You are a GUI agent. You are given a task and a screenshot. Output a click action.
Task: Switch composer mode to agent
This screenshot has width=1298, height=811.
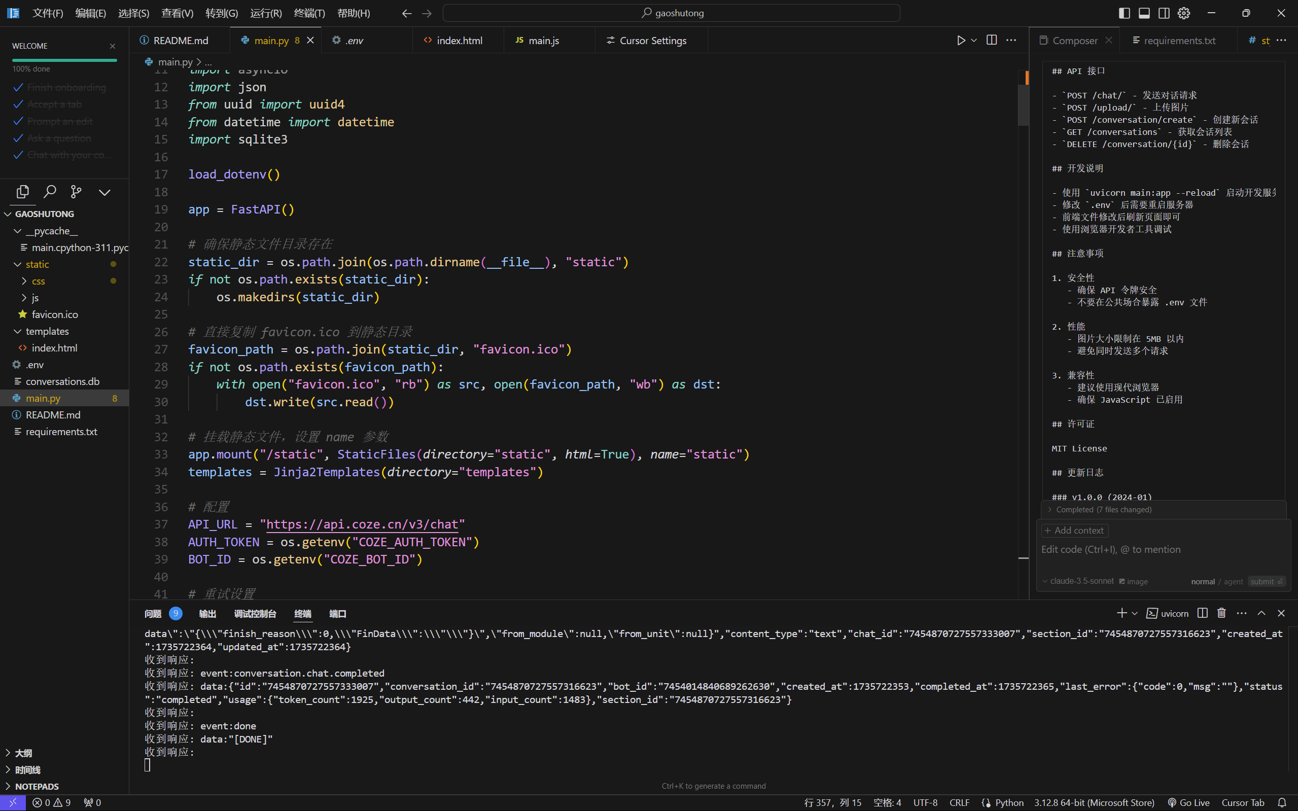[1233, 581]
